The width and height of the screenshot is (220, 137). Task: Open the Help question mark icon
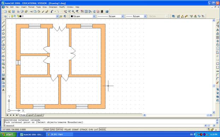[x=107, y=12]
